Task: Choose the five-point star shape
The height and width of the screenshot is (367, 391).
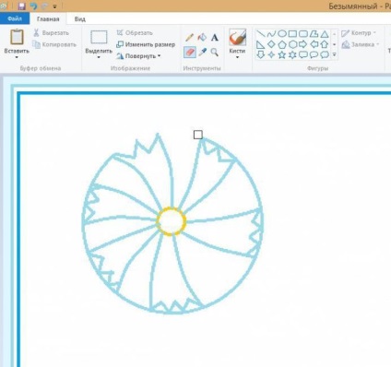Action: tap(282, 55)
